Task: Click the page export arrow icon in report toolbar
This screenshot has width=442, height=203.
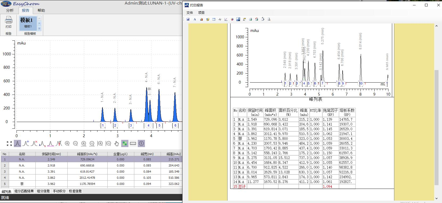Action: pyautogui.click(x=263, y=19)
